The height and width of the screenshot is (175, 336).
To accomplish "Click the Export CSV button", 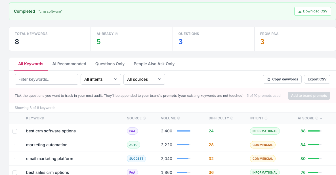I will click(x=317, y=79).
